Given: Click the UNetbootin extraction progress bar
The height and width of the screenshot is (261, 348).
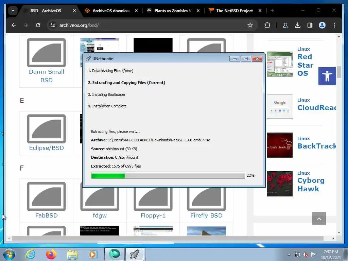Looking at the screenshot, I should 168,175.
